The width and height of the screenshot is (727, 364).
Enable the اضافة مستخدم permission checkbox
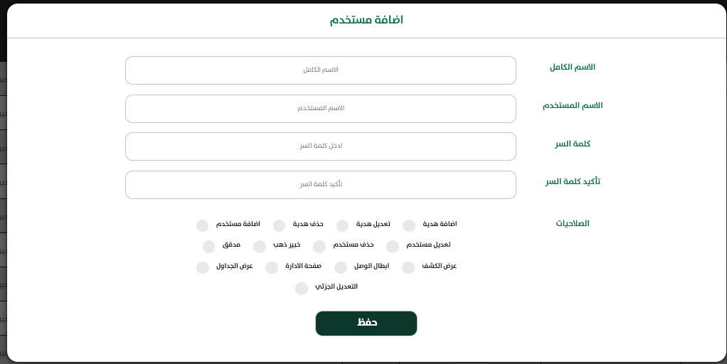point(202,225)
